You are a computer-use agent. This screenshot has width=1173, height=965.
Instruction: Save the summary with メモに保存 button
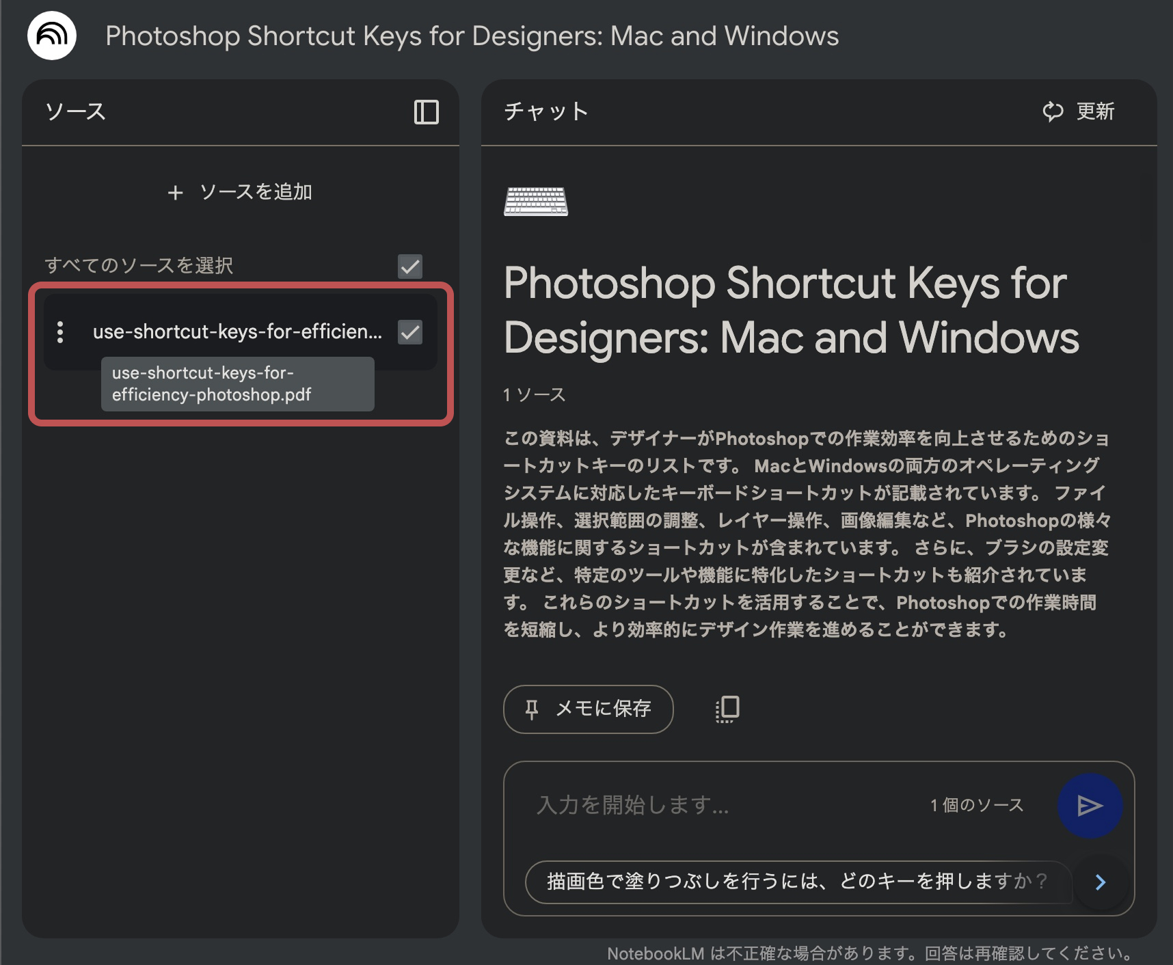pos(589,709)
